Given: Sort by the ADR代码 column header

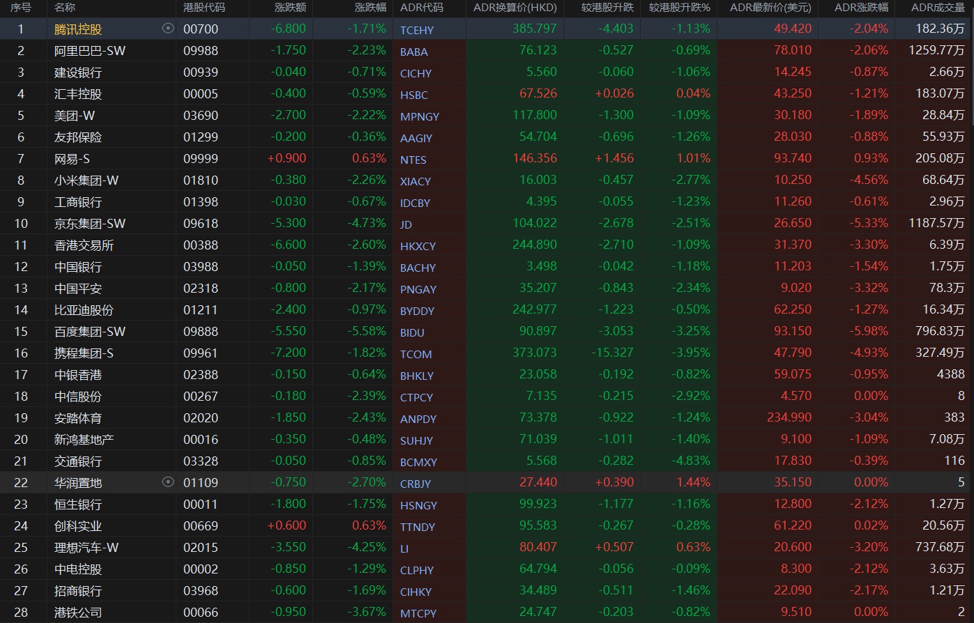Looking at the screenshot, I should click(422, 8).
